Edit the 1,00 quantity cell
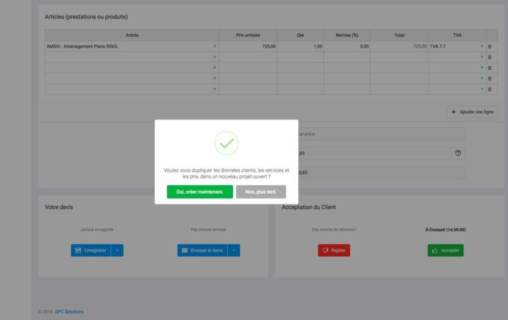508x320 pixels. pos(300,46)
